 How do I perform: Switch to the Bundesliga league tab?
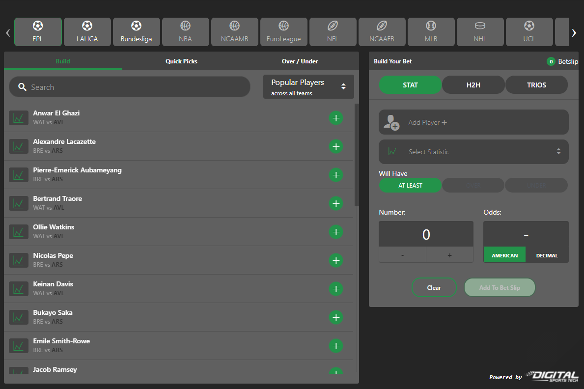coord(137,32)
